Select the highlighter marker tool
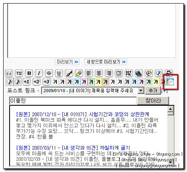187x172 pixels. [79, 73]
